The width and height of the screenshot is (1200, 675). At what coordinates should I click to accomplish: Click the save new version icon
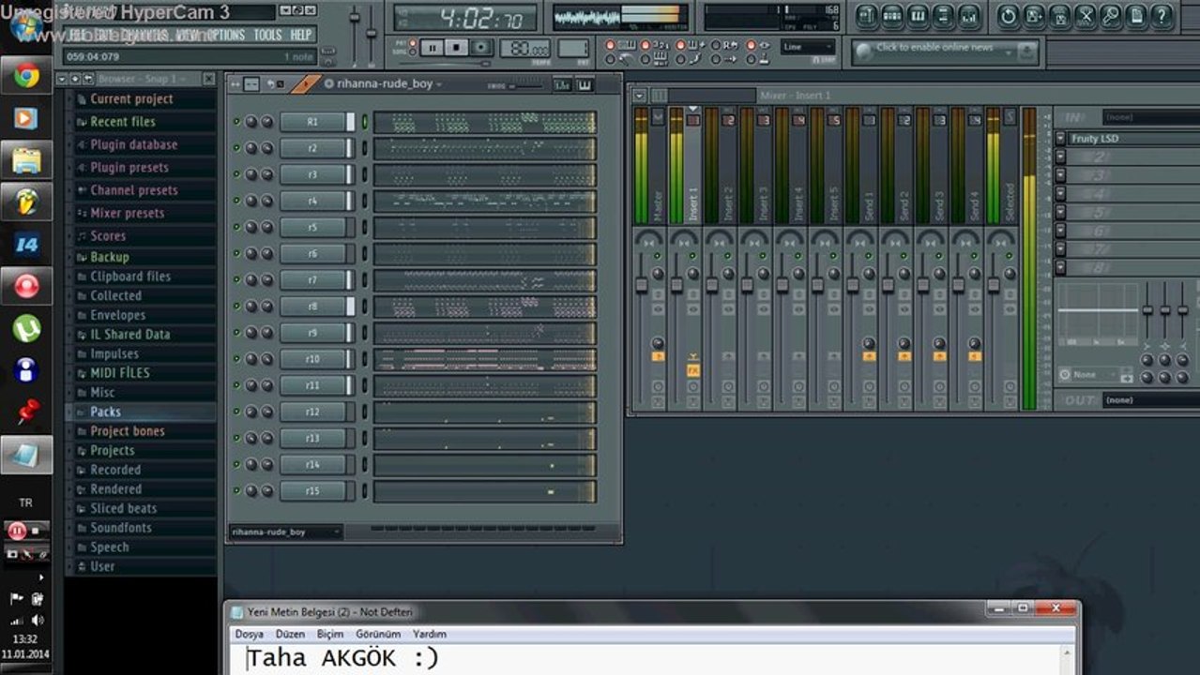point(1033,16)
